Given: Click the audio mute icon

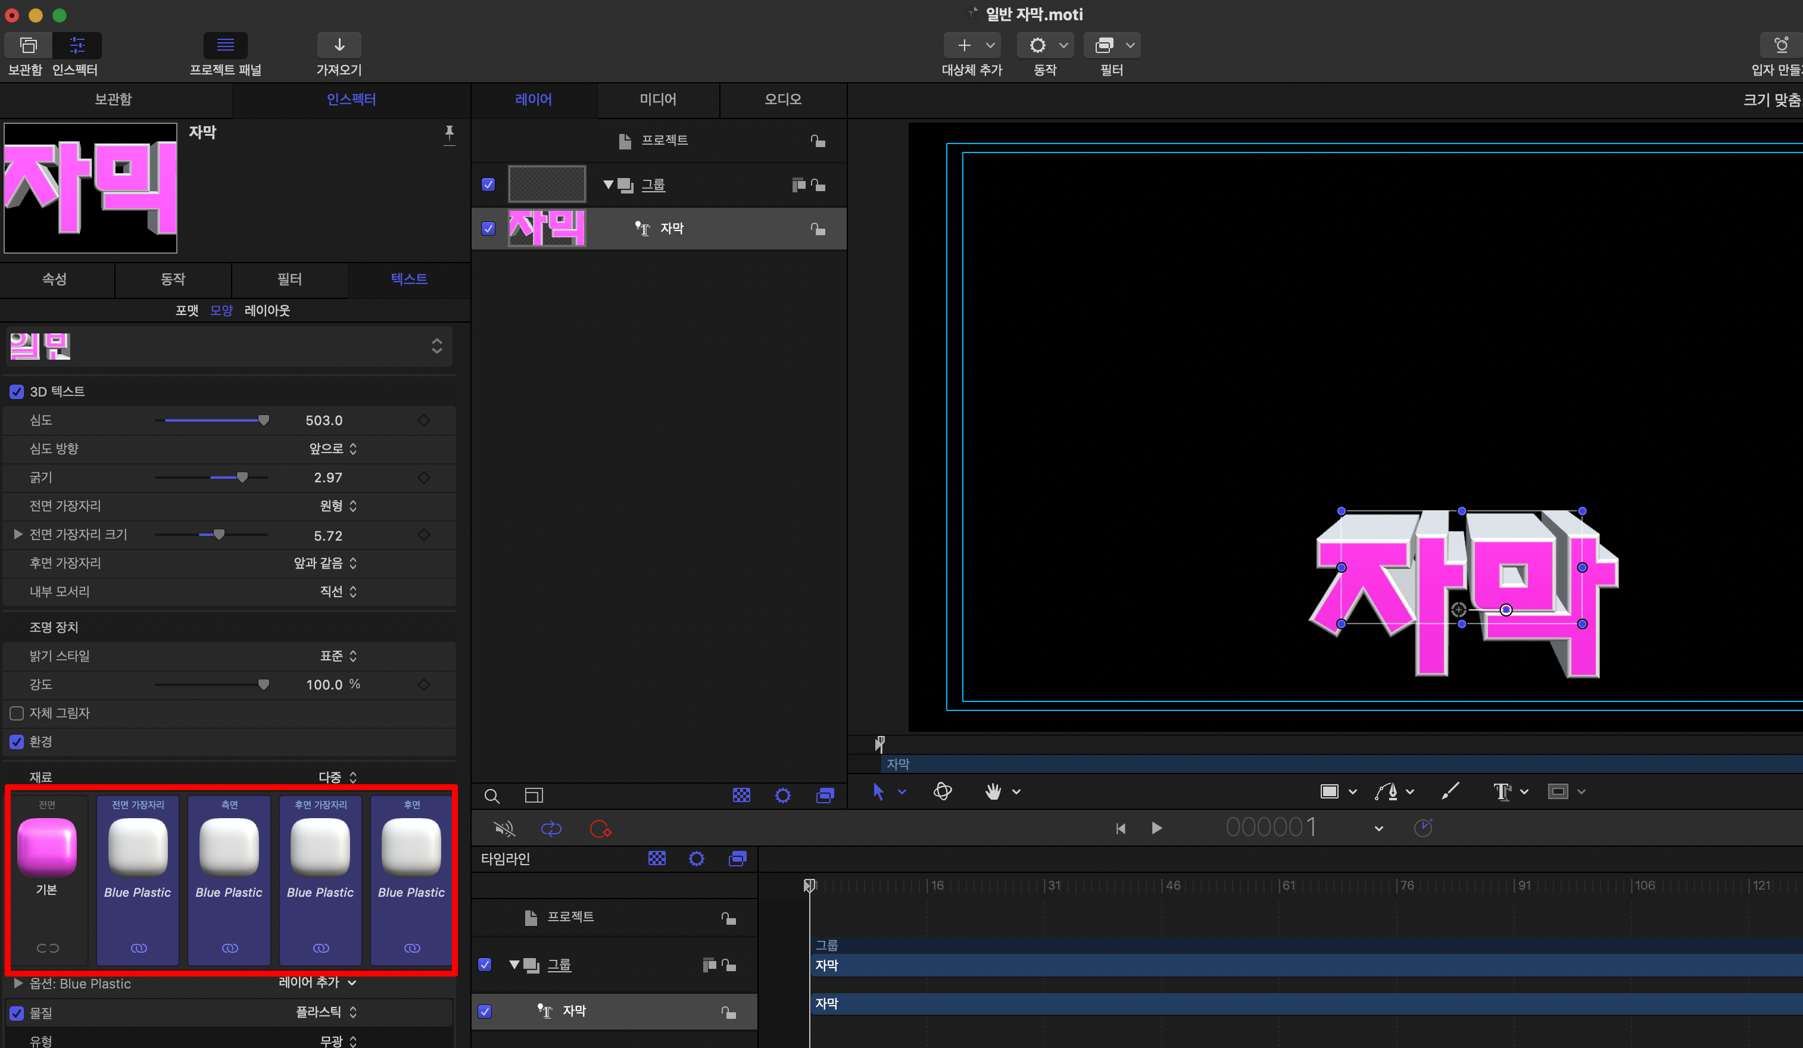Looking at the screenshot, I should point(504,828).
